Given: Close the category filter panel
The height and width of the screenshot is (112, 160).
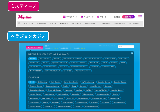Looking at the screenshot, I should click(x=132, y=53).
